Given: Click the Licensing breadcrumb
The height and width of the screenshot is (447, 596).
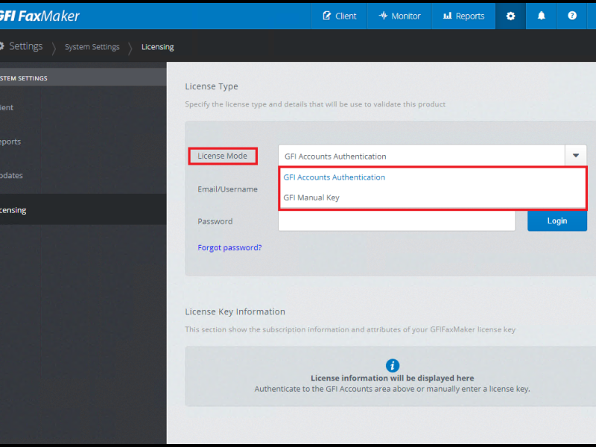Looking at the screenshot, I should (157, 47).
